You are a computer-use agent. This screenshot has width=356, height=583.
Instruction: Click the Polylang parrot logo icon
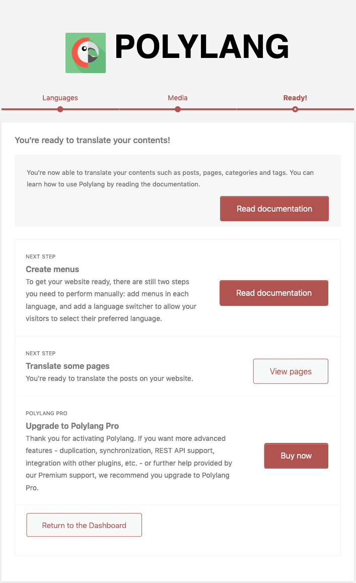click(86, 53)
